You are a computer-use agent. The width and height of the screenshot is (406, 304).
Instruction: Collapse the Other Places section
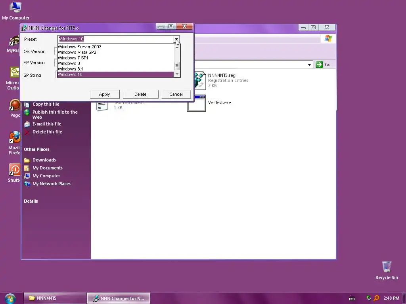click(36, 149)
